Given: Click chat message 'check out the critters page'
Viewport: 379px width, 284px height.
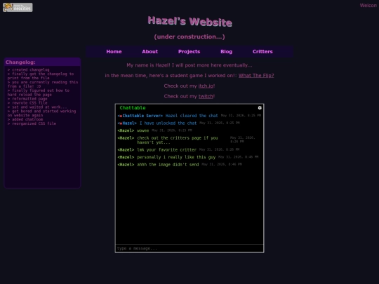Looking at the screenshot, I should [178, 140].
